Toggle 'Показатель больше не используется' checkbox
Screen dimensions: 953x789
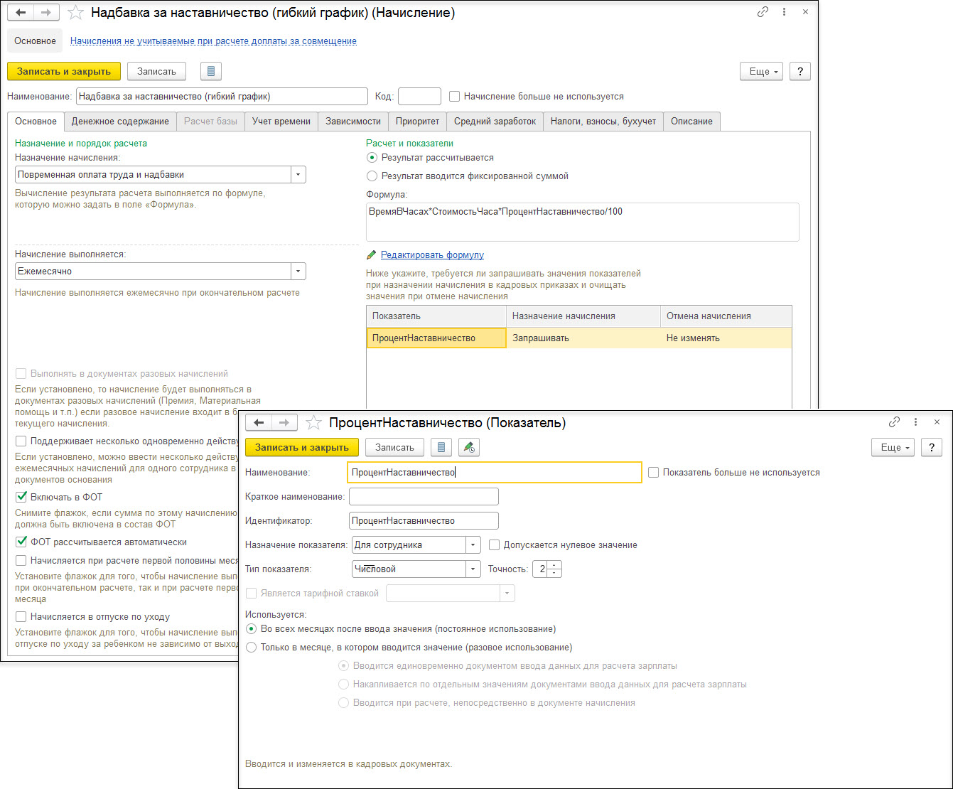(654, 472)
